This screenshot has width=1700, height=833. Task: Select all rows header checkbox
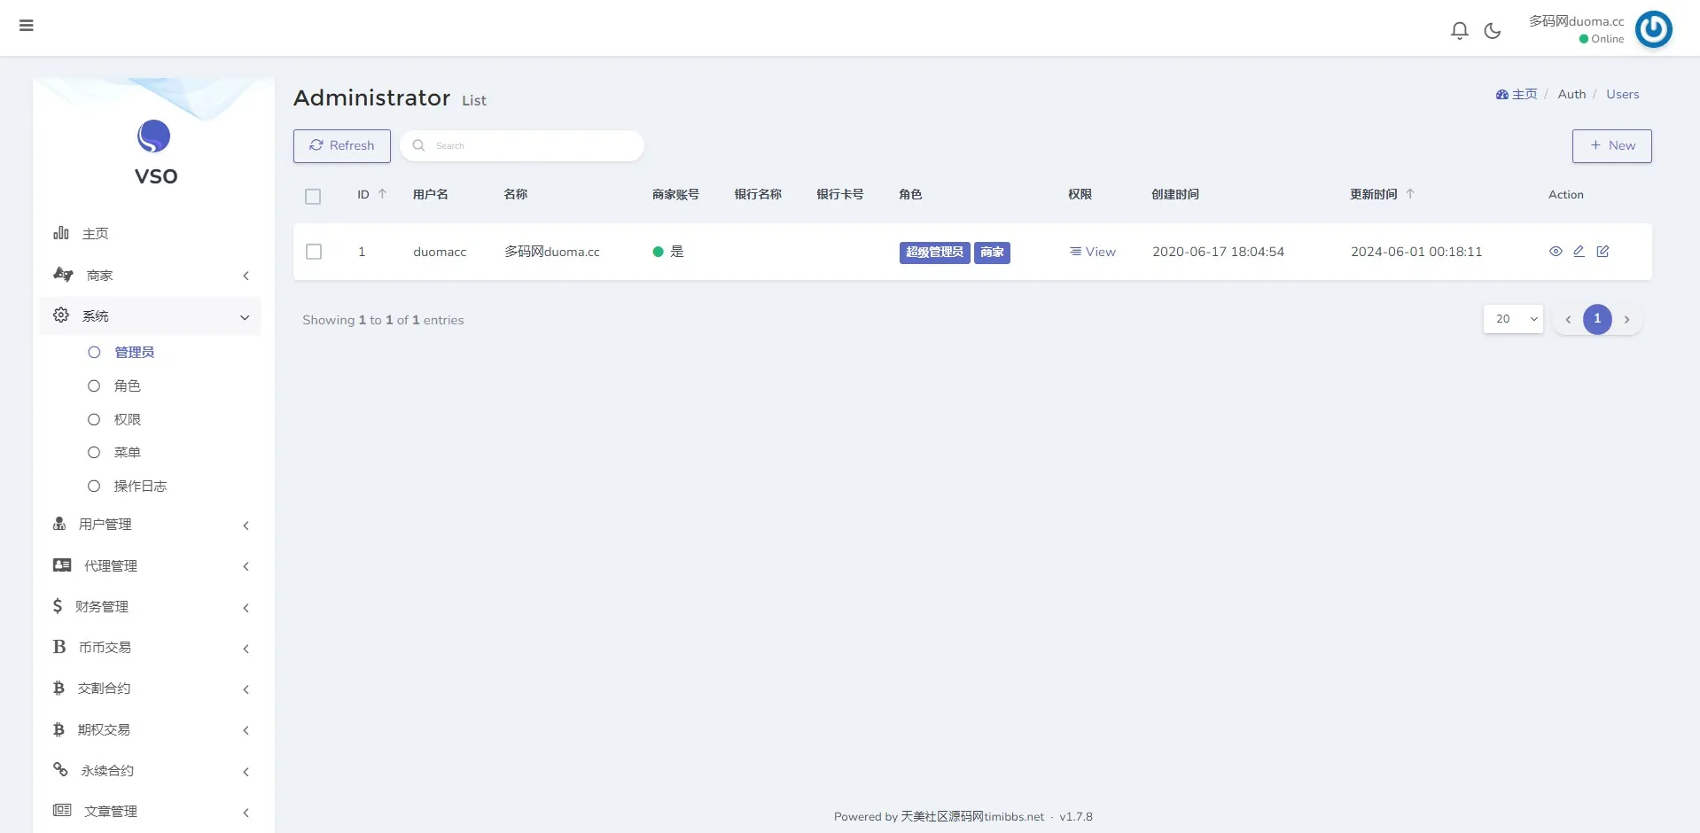click(x=313, y=197)
